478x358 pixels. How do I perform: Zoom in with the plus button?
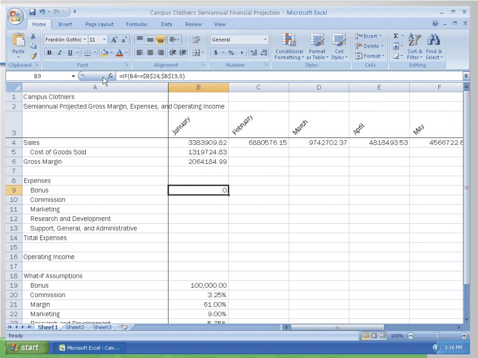click(464, 336)
